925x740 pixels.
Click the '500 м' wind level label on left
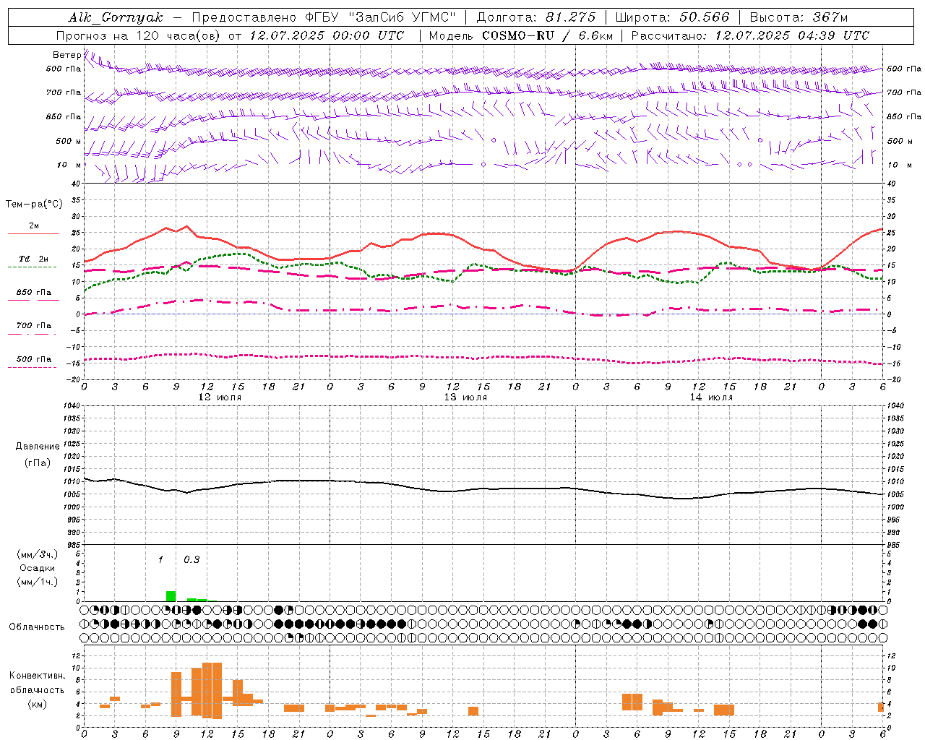click(x=69, y=141)
